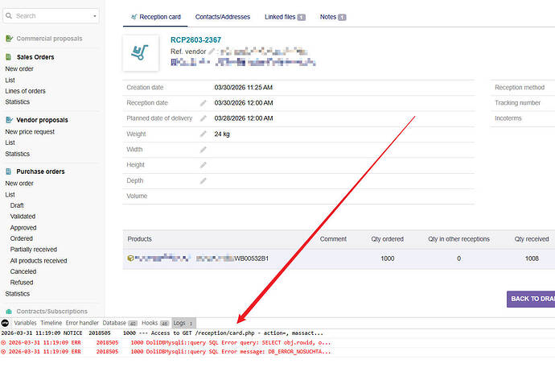Image resolution: width=555 pixels, height=372 pixels.
Task: Edit Planned date of delivery pencil
Action: point(203,118)
